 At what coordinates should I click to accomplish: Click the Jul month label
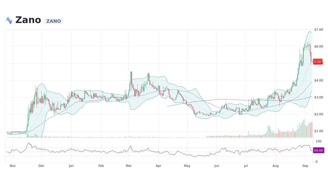click(x=246, y=166)
